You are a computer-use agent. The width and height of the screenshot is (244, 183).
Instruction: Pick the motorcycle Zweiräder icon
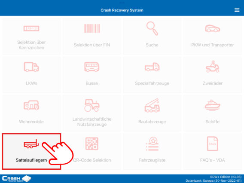click(x=212, y=67)
